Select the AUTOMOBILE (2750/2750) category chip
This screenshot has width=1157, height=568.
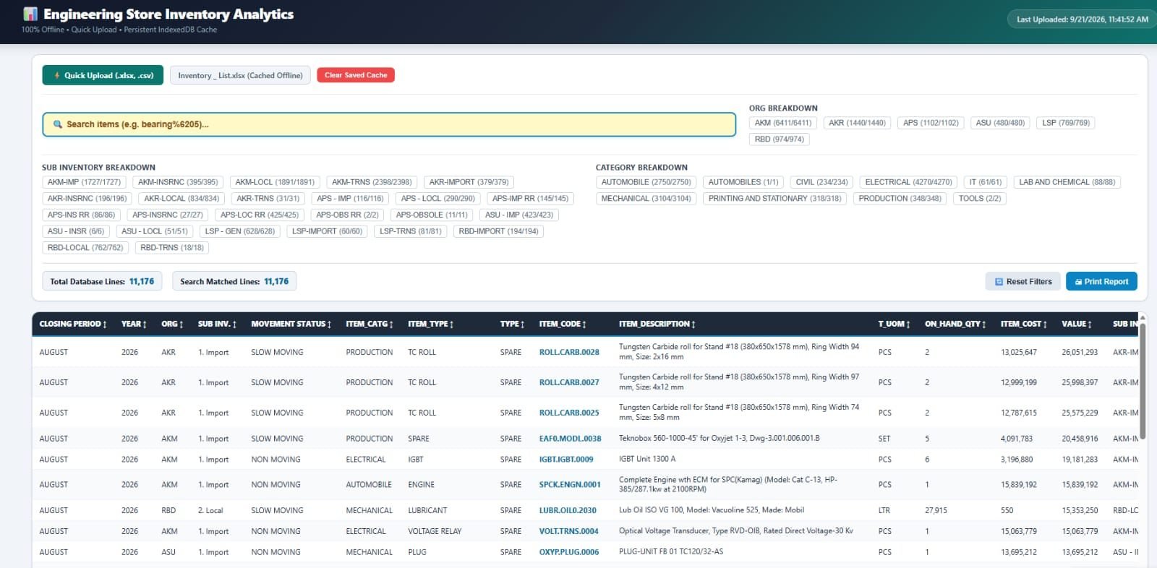pyautogui.click(x=646, y=182)
